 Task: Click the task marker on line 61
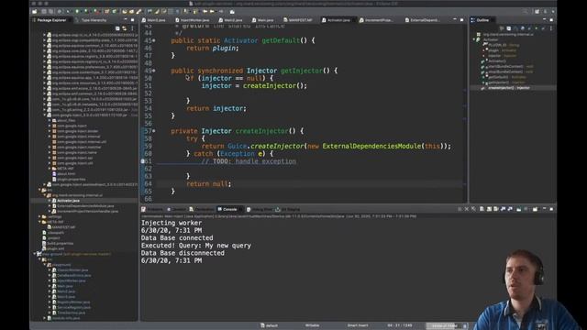point(143,161)
